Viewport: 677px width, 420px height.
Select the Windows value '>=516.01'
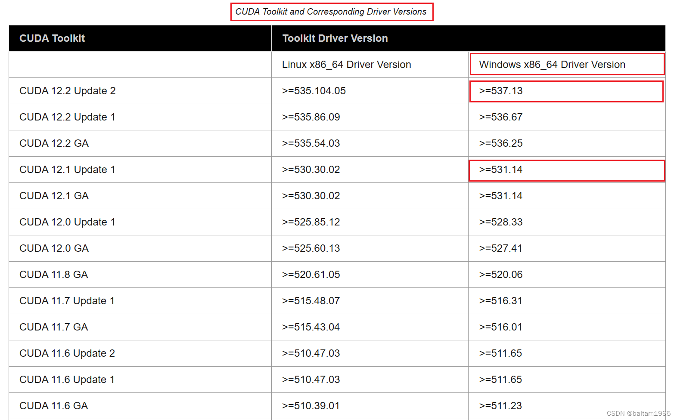tap(501, 327)
